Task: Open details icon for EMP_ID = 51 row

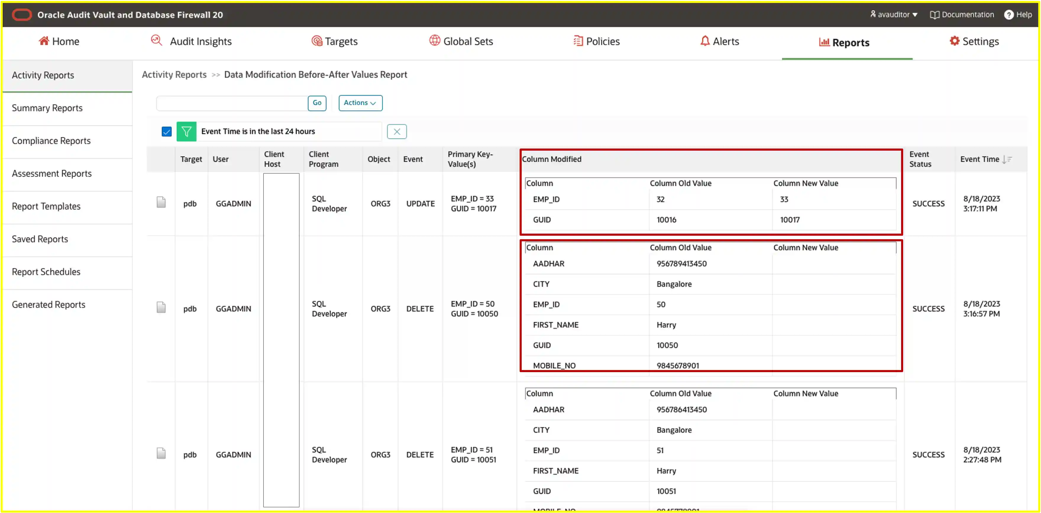Action: [x=161, y=453]
